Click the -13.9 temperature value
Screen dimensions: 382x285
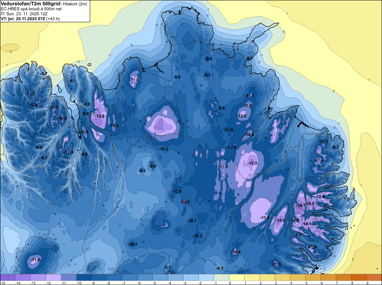click(x=100, y=116)
